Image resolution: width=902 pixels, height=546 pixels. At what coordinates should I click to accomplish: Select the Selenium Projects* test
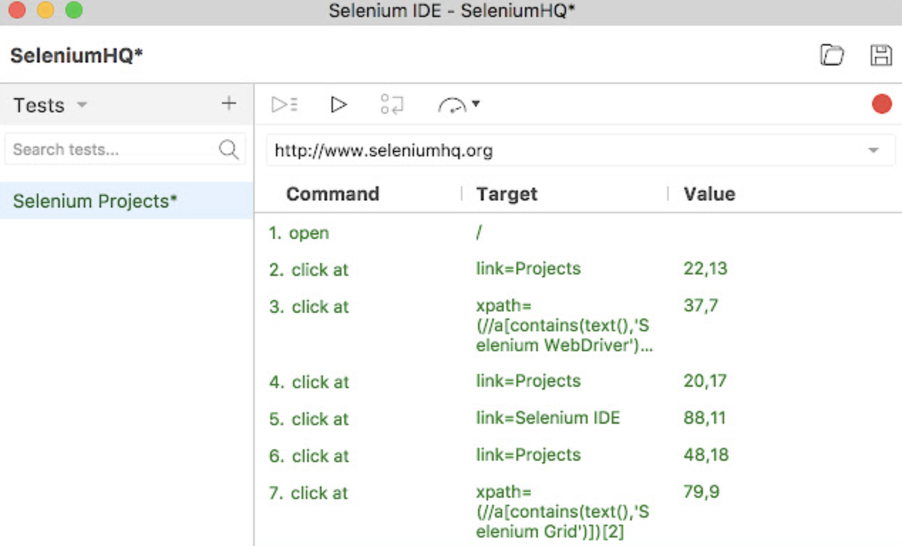(x=127, y=201)
